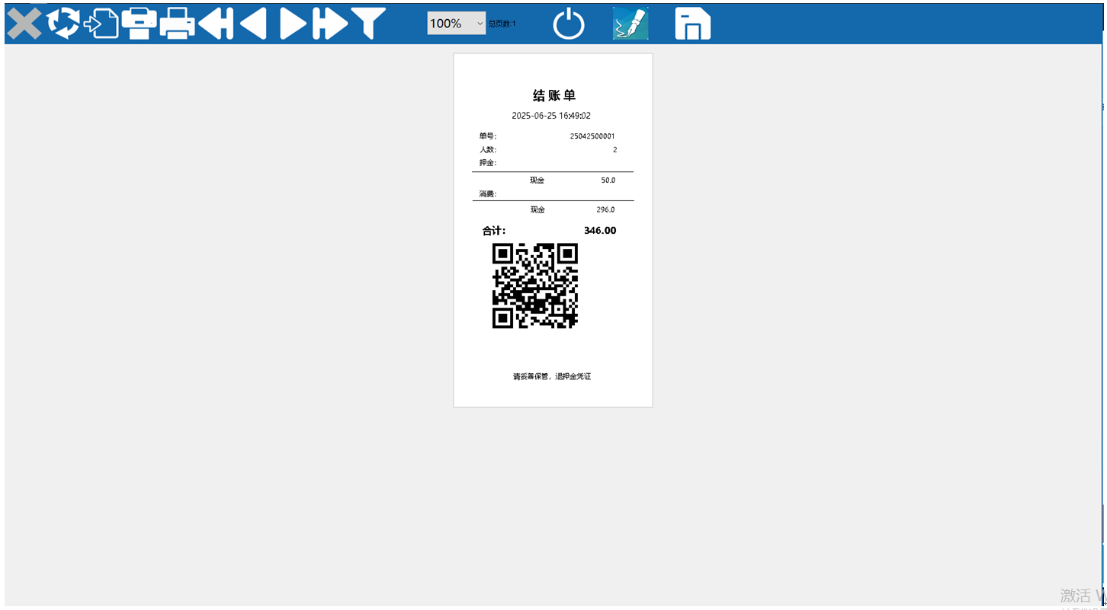Image resolution: width=1107 pixels, height=610 pixels.
Task: Go to the first page
Action: [x=216, y=24]
